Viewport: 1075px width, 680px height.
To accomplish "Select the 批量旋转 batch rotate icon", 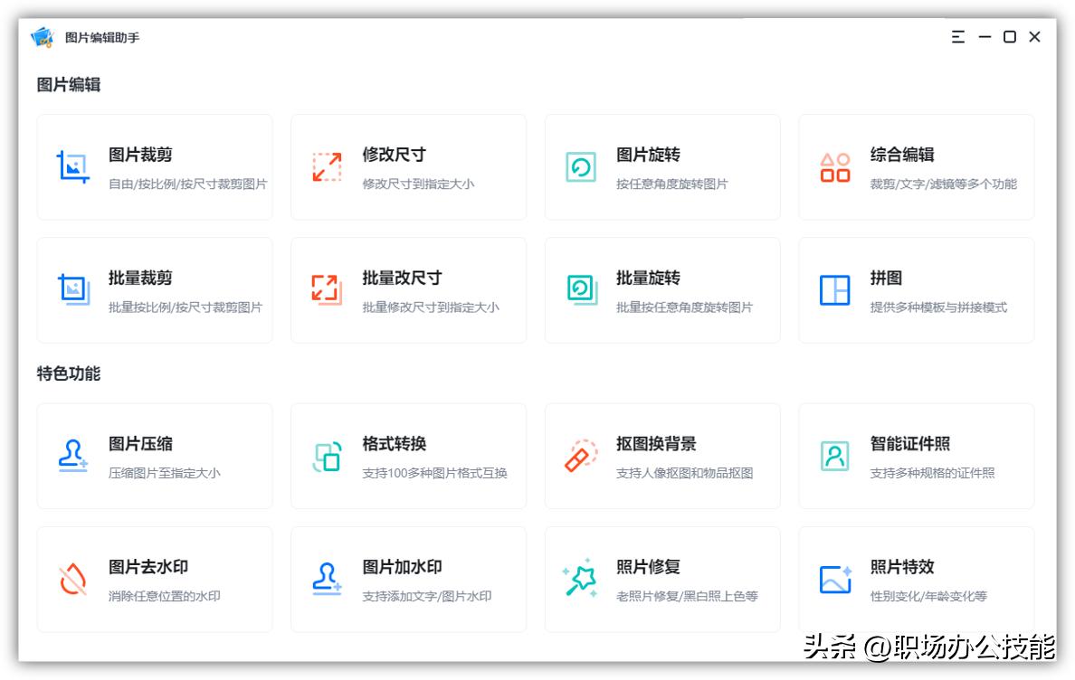I will pyautogui.click(x=582, y=289).
